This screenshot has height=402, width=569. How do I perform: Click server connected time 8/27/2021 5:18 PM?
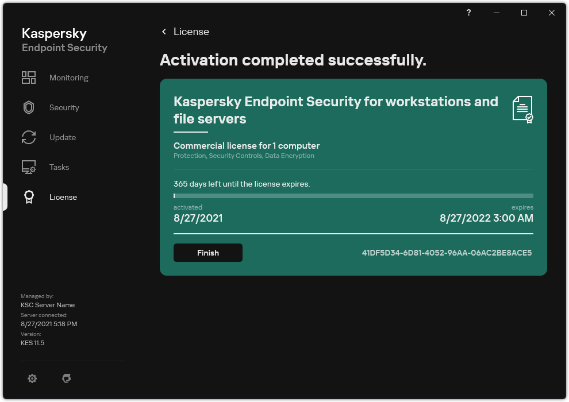click(49, 324)
